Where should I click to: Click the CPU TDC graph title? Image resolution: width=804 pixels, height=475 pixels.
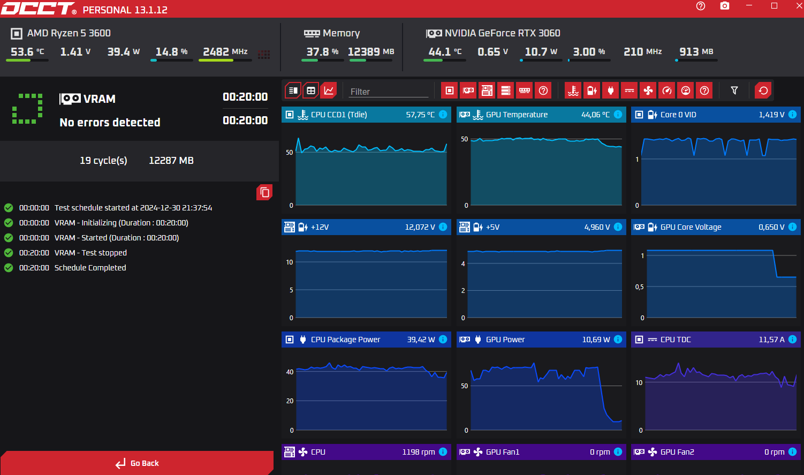pyautogui.click(x=676, y=340)
